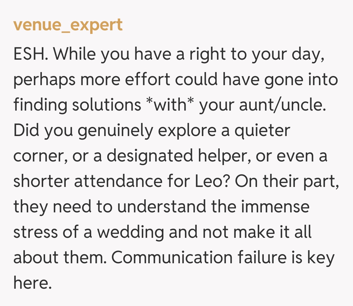Screen dimensions: 353x306
Task: Open the venue_expert user profile
Action: point(68,25)
